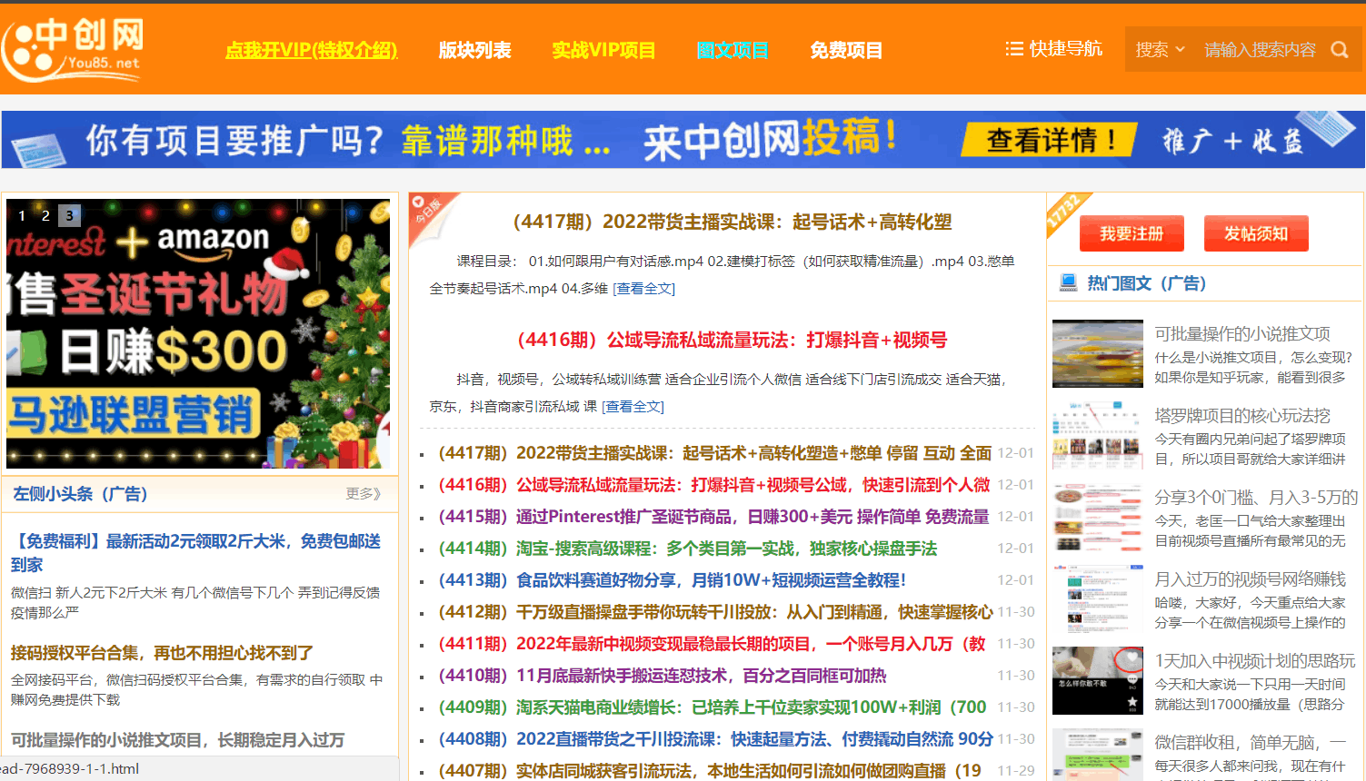Screen dimensions: 1366x781
Task: Click the 中创网 You85.net site logo
Action: point(73,49)
